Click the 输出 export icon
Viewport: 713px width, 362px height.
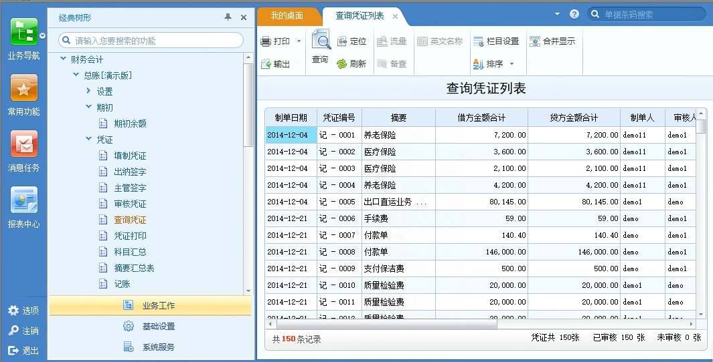point(266,64)
